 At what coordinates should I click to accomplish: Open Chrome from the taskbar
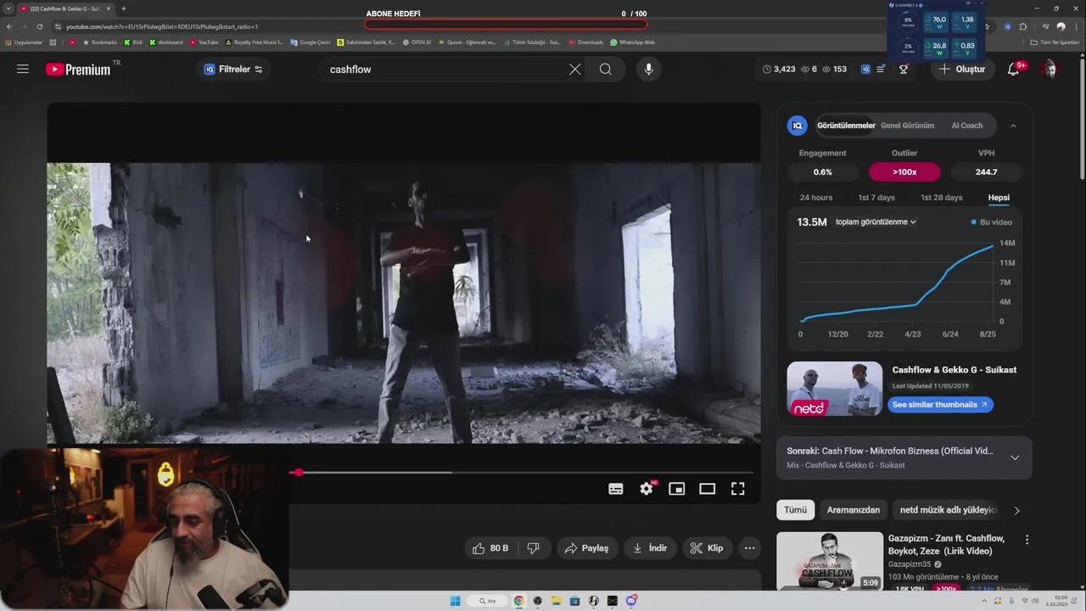[518, 601]
